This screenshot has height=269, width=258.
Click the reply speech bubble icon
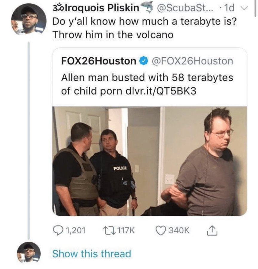point(58,231)
